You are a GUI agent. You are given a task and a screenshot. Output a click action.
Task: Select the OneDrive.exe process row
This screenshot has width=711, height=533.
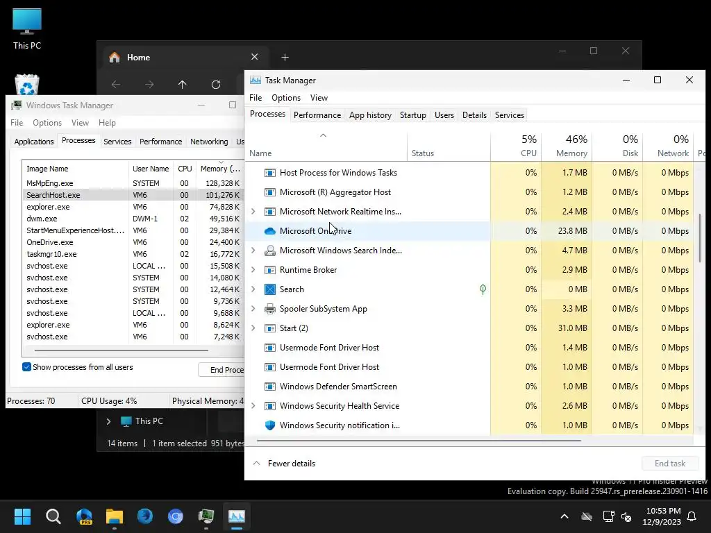pyautogui.click(x=133, y=242)
